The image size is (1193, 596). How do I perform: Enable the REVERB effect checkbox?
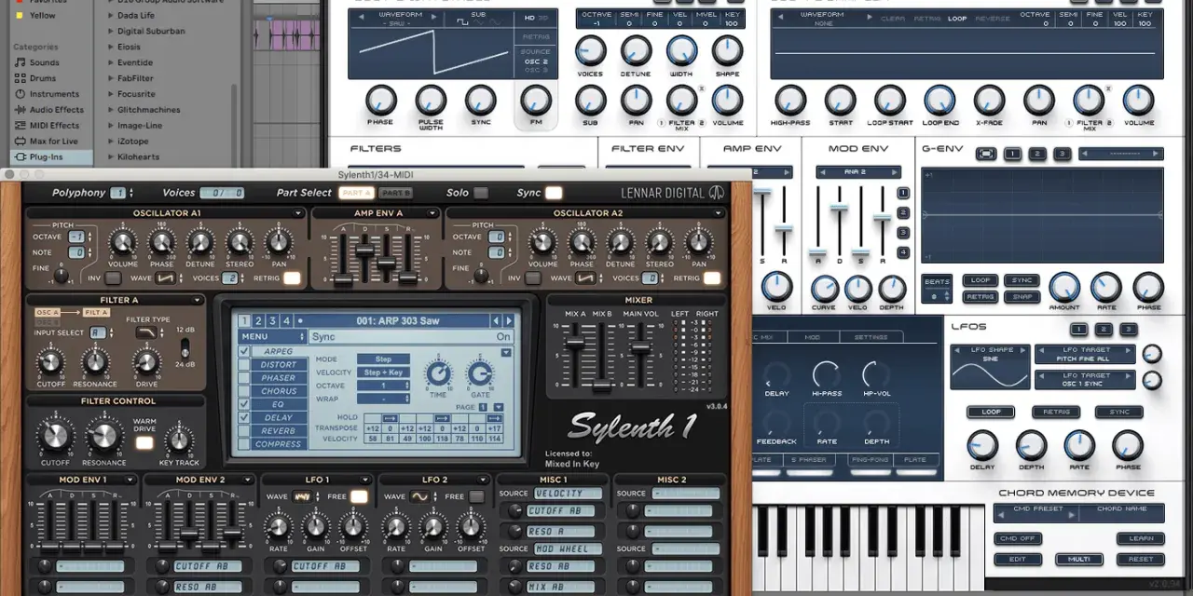[244, 431]
